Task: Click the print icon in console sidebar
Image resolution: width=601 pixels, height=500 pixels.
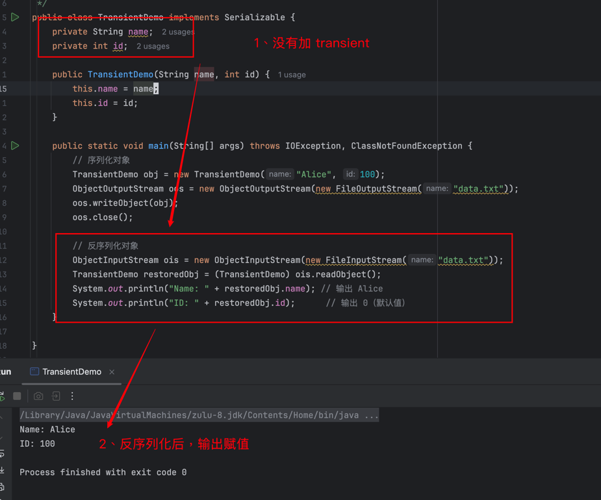Action: 2,486
